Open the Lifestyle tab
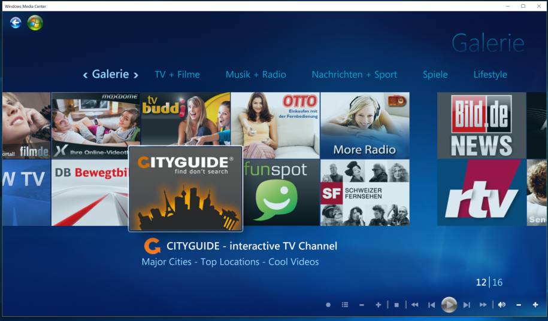Screen dimensions: 548x321 (x=491, y=75)
